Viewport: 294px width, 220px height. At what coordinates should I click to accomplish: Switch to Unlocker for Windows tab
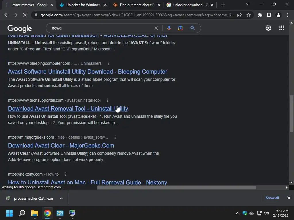pos(83,5)
